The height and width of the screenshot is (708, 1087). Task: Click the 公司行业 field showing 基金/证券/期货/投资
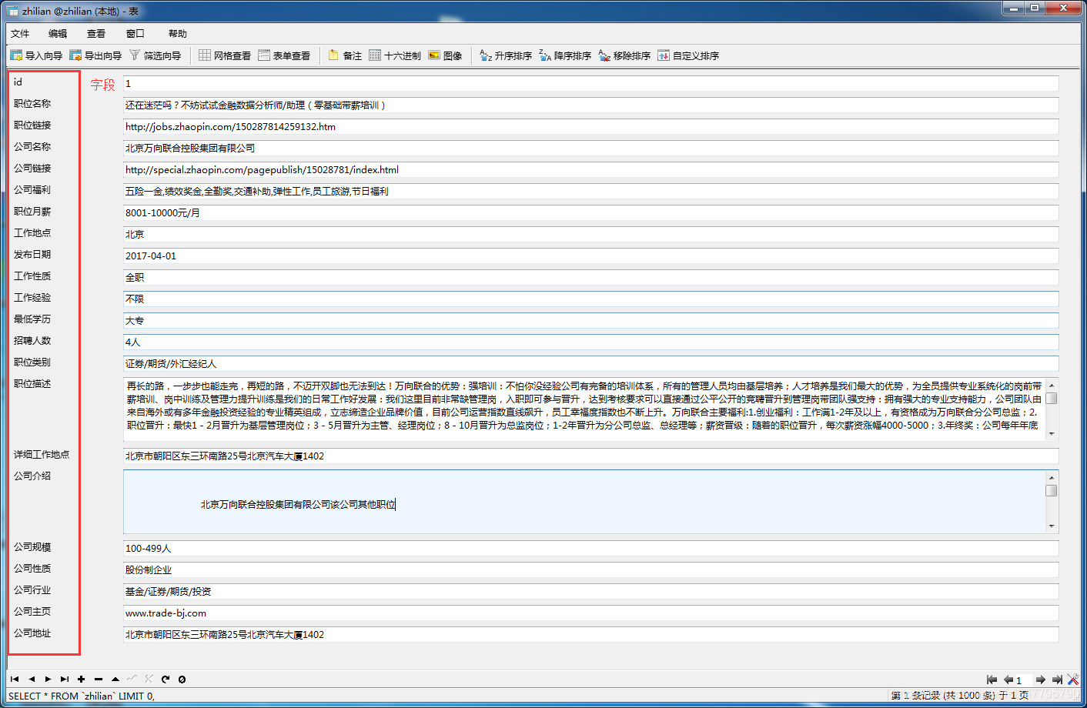[590, 591]
